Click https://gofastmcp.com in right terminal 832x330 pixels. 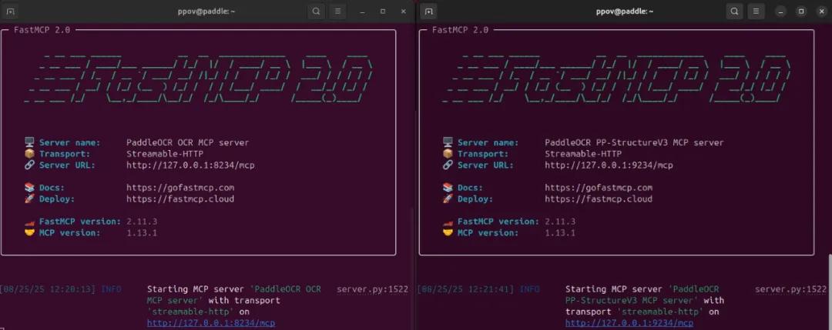pos(599,188)
